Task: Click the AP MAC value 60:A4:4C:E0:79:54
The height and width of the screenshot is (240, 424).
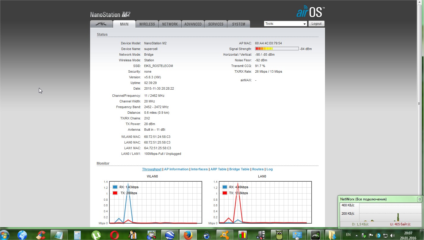Action: [x=268, y=43]
